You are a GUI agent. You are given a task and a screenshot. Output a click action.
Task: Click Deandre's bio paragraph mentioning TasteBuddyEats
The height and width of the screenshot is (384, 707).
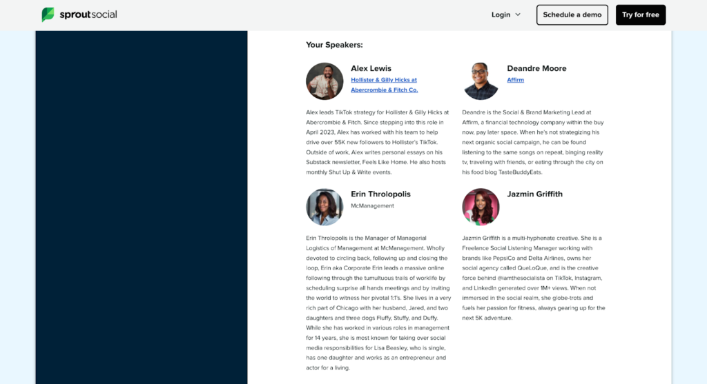pos(533,142)
